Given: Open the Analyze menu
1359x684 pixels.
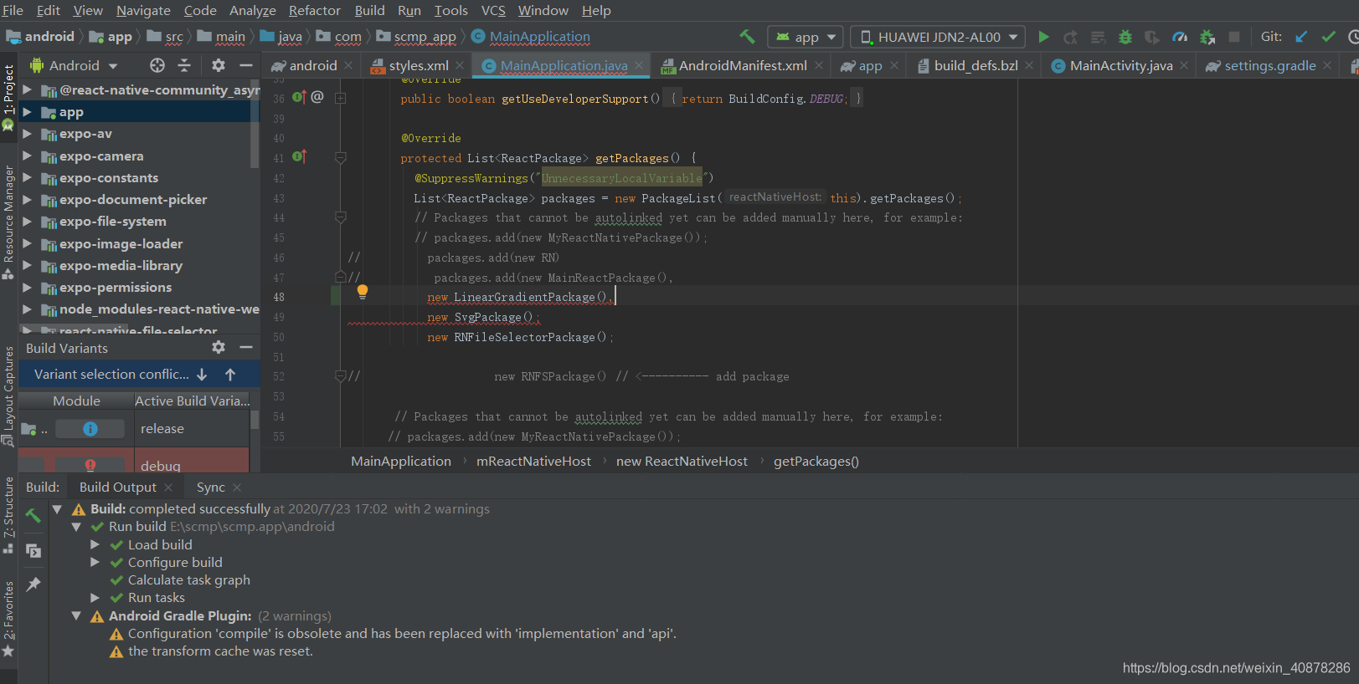Looking at the screenshot, I should [253, 11].
